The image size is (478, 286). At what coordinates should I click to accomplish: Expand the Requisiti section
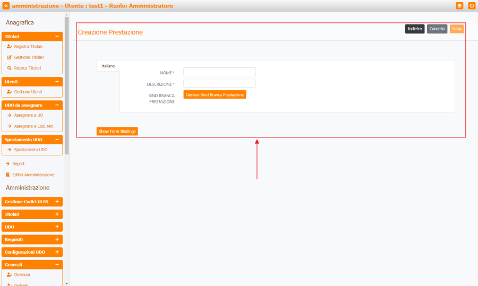pos(57,239)
